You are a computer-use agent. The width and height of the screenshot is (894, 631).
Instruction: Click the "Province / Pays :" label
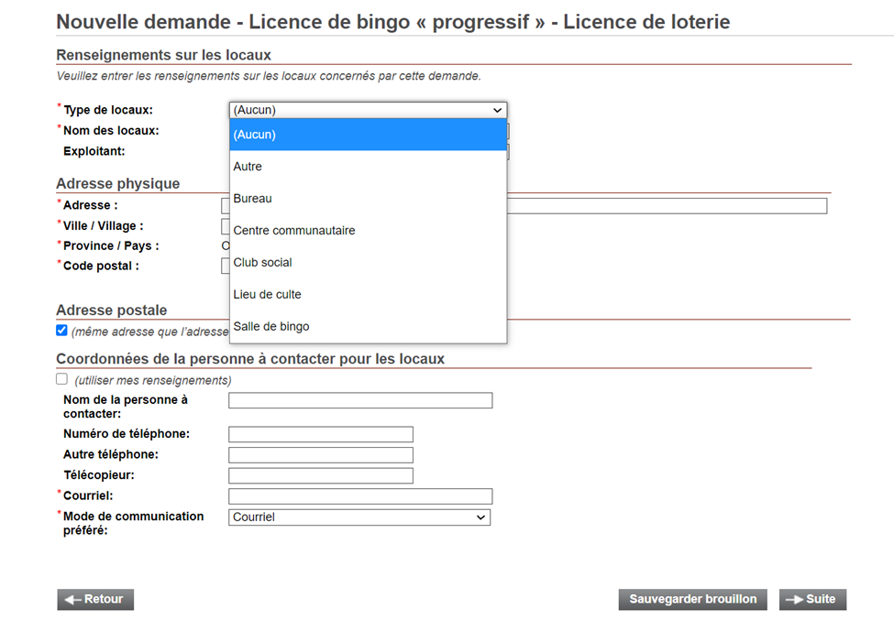point(111,246)
